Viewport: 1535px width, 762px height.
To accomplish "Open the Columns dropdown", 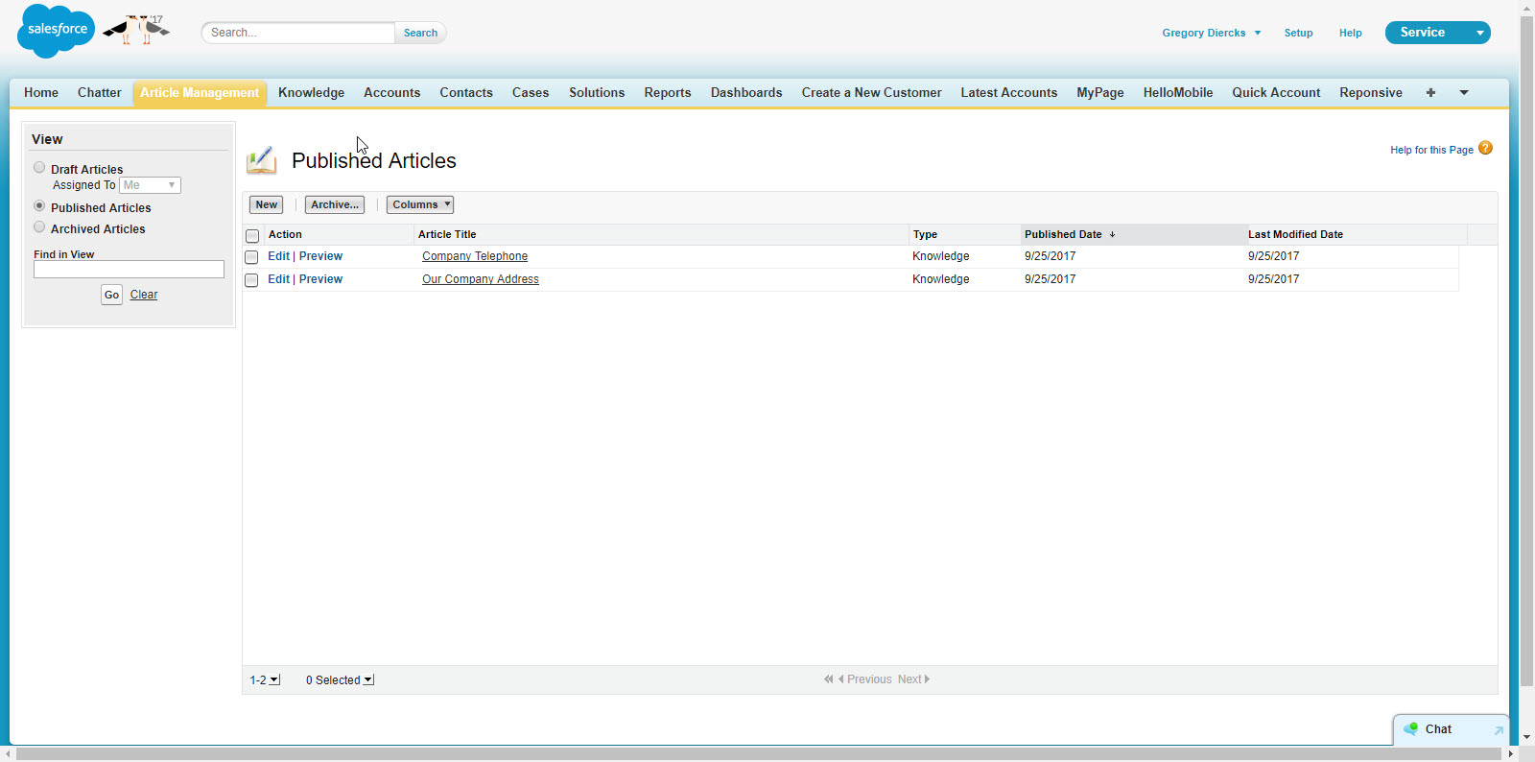I will [x=420, y=204].
